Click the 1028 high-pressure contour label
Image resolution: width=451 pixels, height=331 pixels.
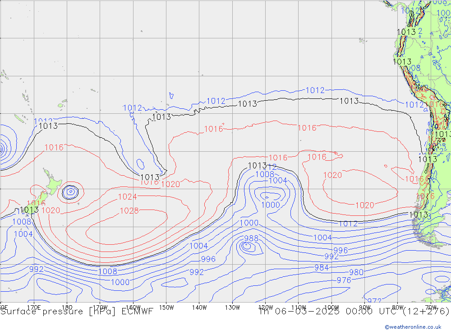129,211
